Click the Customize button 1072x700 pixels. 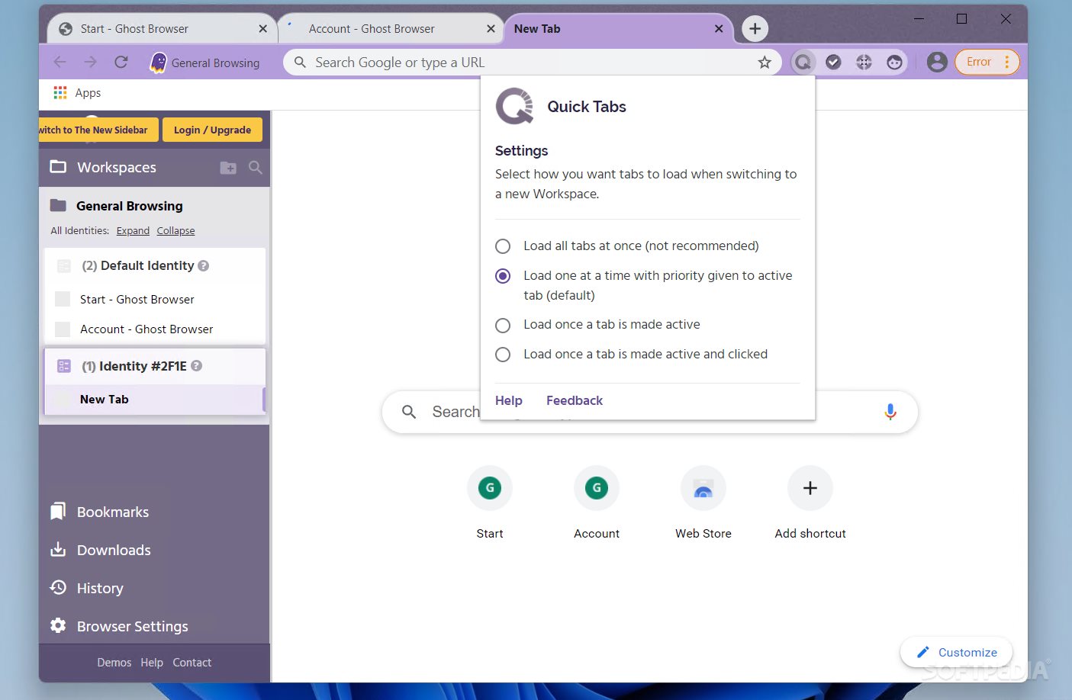pyautogui.click(x=957, y=653)
